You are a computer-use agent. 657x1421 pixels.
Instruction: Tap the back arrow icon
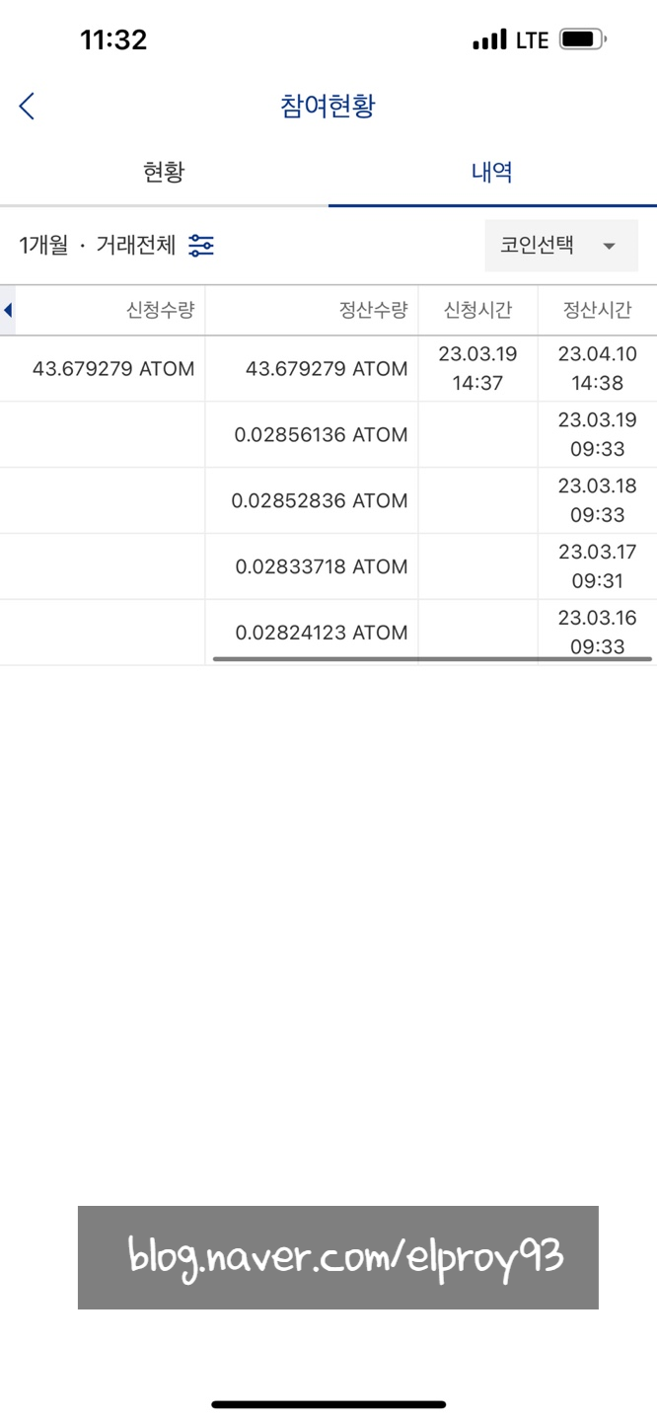point(27,107)
